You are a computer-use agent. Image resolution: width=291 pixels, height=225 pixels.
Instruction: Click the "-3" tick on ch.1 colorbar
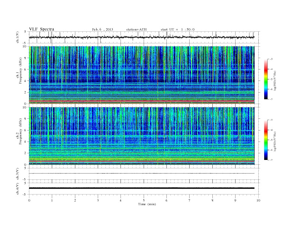[271, 59]
